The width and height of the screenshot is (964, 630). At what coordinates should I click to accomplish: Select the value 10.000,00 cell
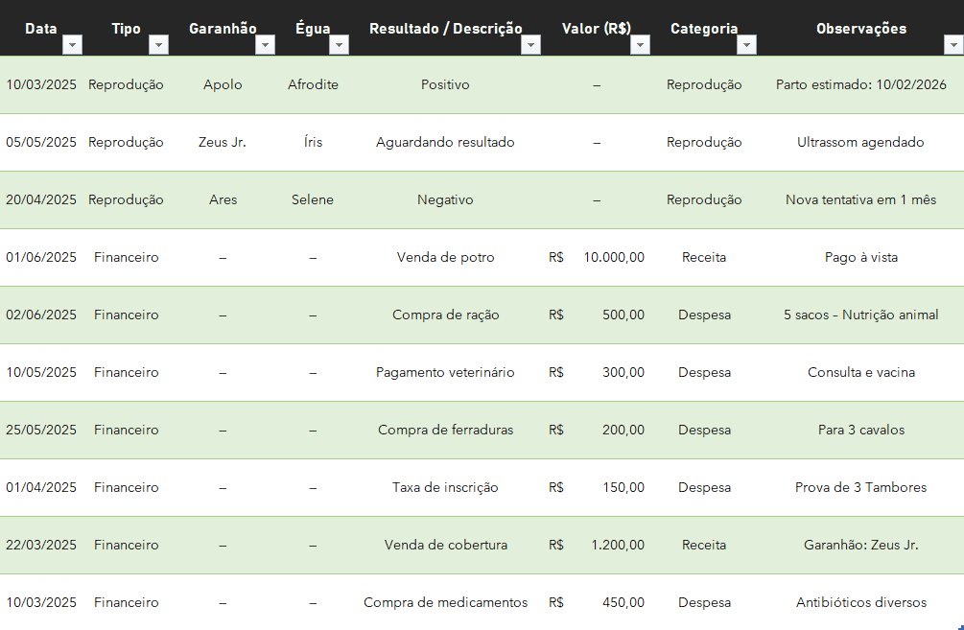point(614,257)
